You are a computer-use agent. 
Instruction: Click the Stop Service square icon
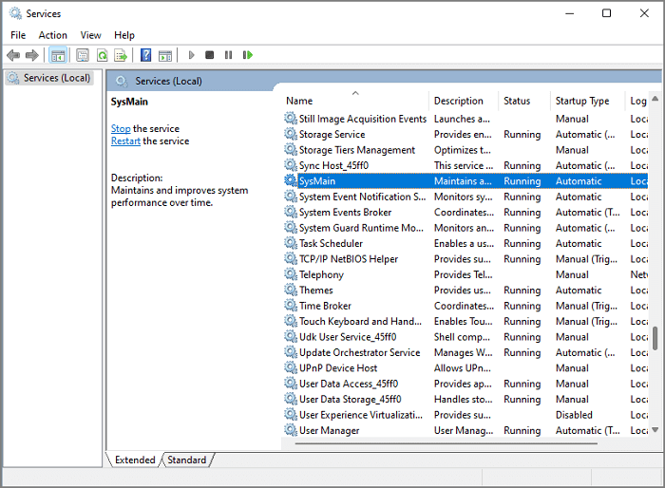click(x=210, y=55)
